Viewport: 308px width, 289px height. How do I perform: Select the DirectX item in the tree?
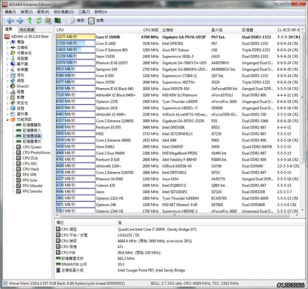[x=23, y=86]
